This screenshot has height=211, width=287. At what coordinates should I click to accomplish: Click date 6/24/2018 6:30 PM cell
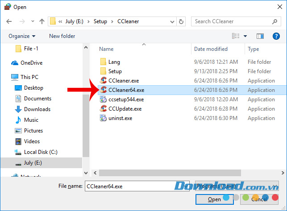pos(216,118)
